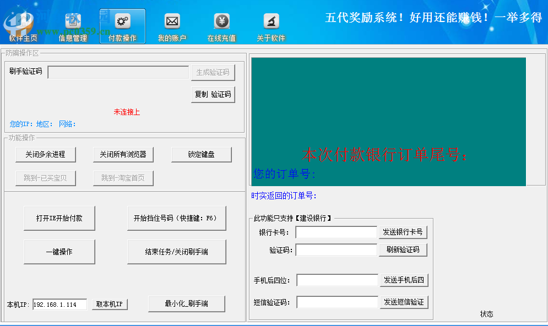Click the 发送短信验证 send SMS verification button

pyautogui.click(x=404, y=302)
